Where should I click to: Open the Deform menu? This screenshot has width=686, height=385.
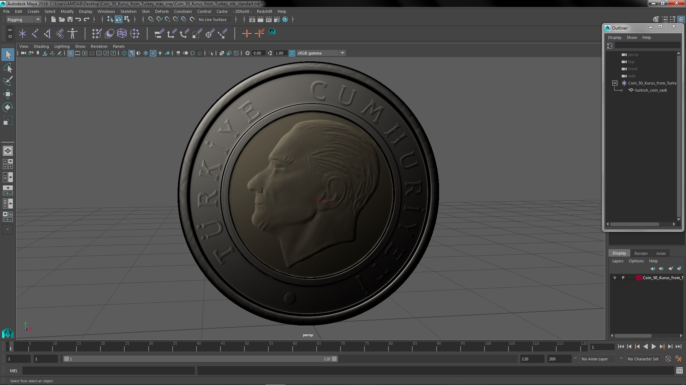[x=161, y=11]
